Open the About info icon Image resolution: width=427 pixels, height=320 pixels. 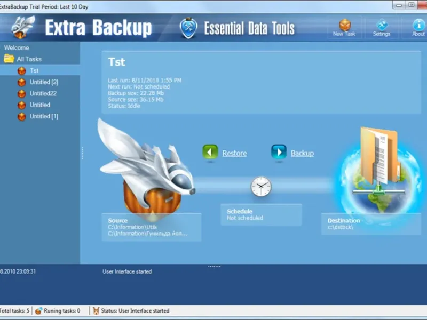tap(418, 25)
